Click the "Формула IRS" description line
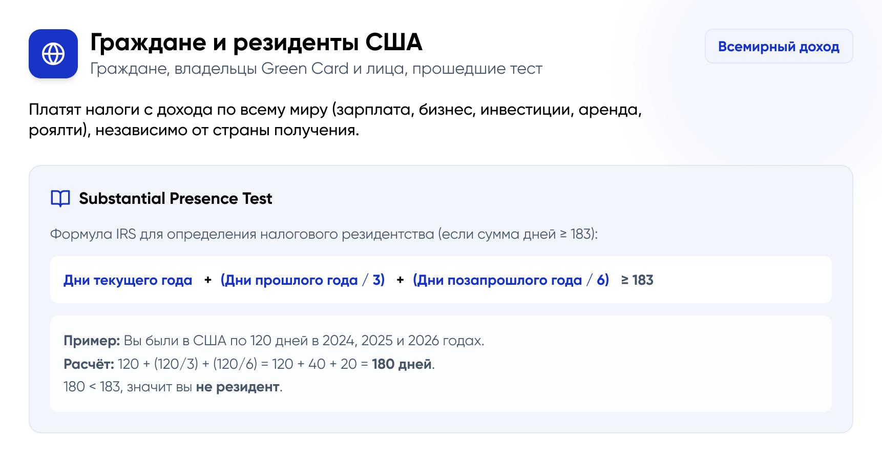The image size is (882, 462). coord(324,234)
